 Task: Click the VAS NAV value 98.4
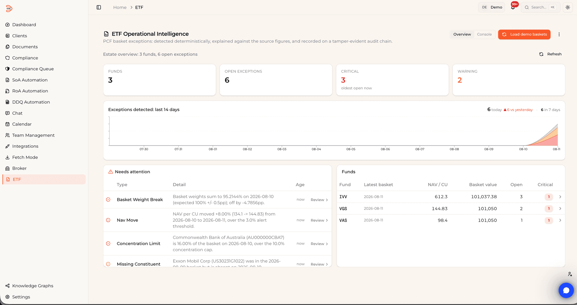[442, 220]
